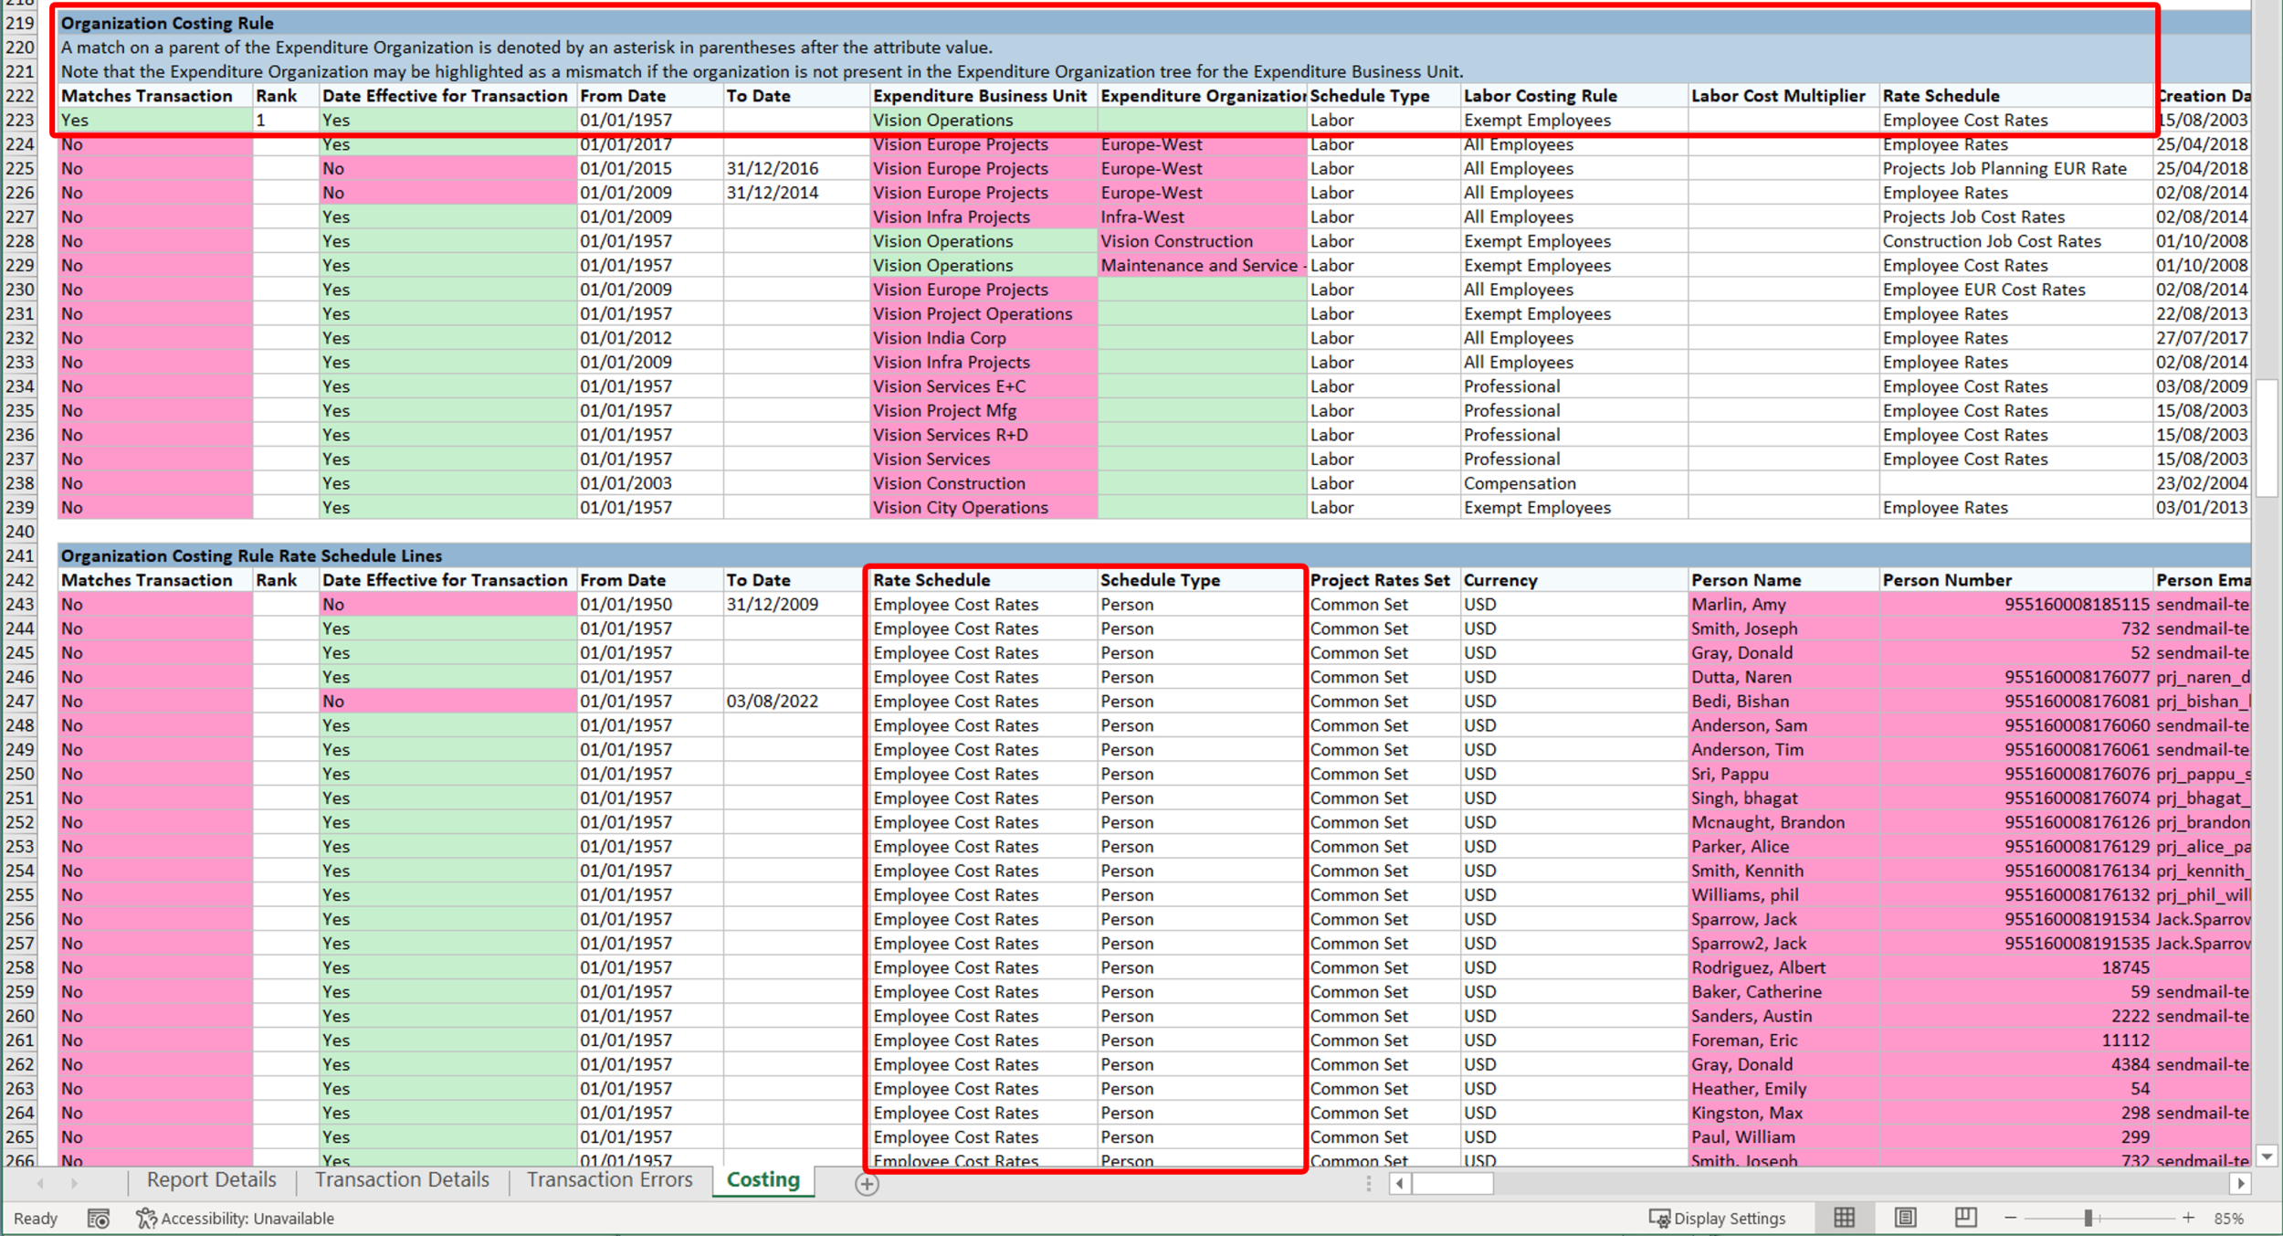
Task: Zoom out with the minus icon
Action: coord(2010,1218)
